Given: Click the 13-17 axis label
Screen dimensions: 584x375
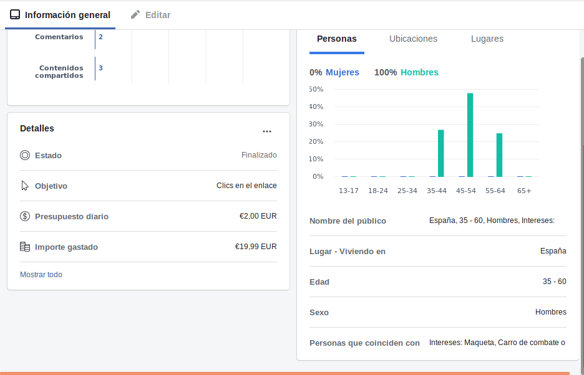Looking at the screenshot, I should coord(349,191).
